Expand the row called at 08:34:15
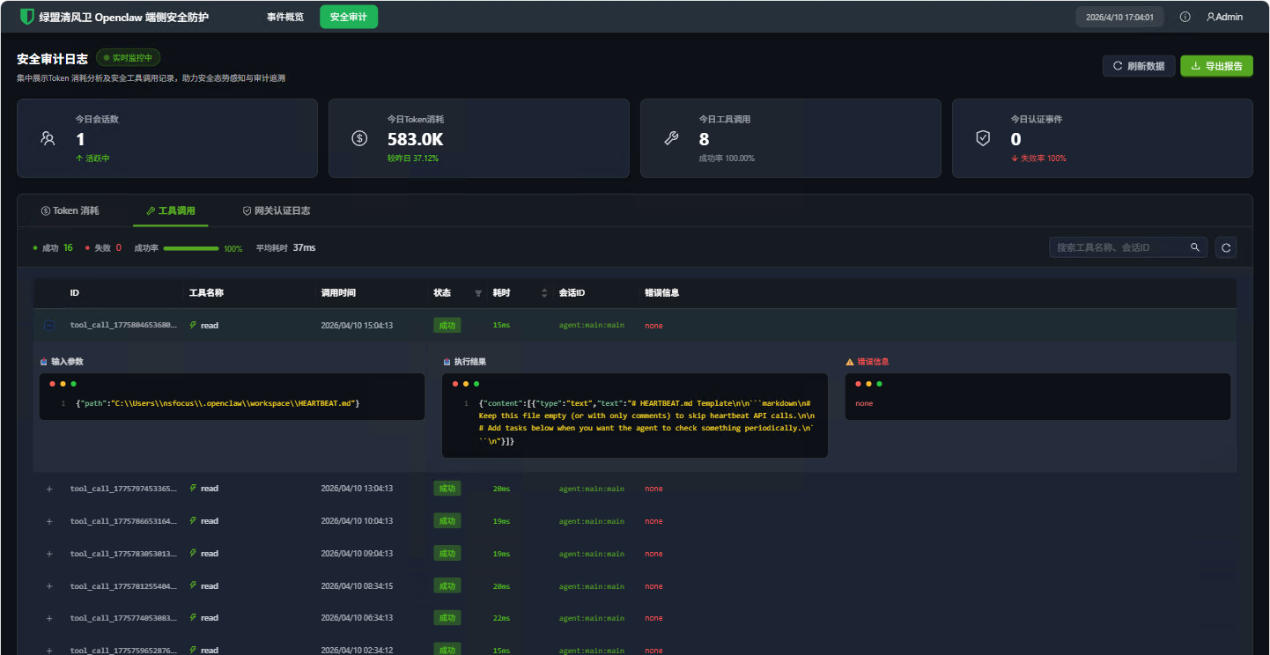This screenshot has height=655, width=1270. pyautogui.click(x=49, y=586)
